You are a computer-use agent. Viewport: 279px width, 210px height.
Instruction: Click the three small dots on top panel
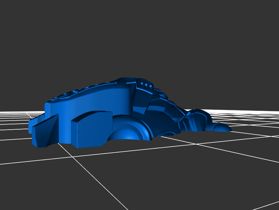point(146,85)
